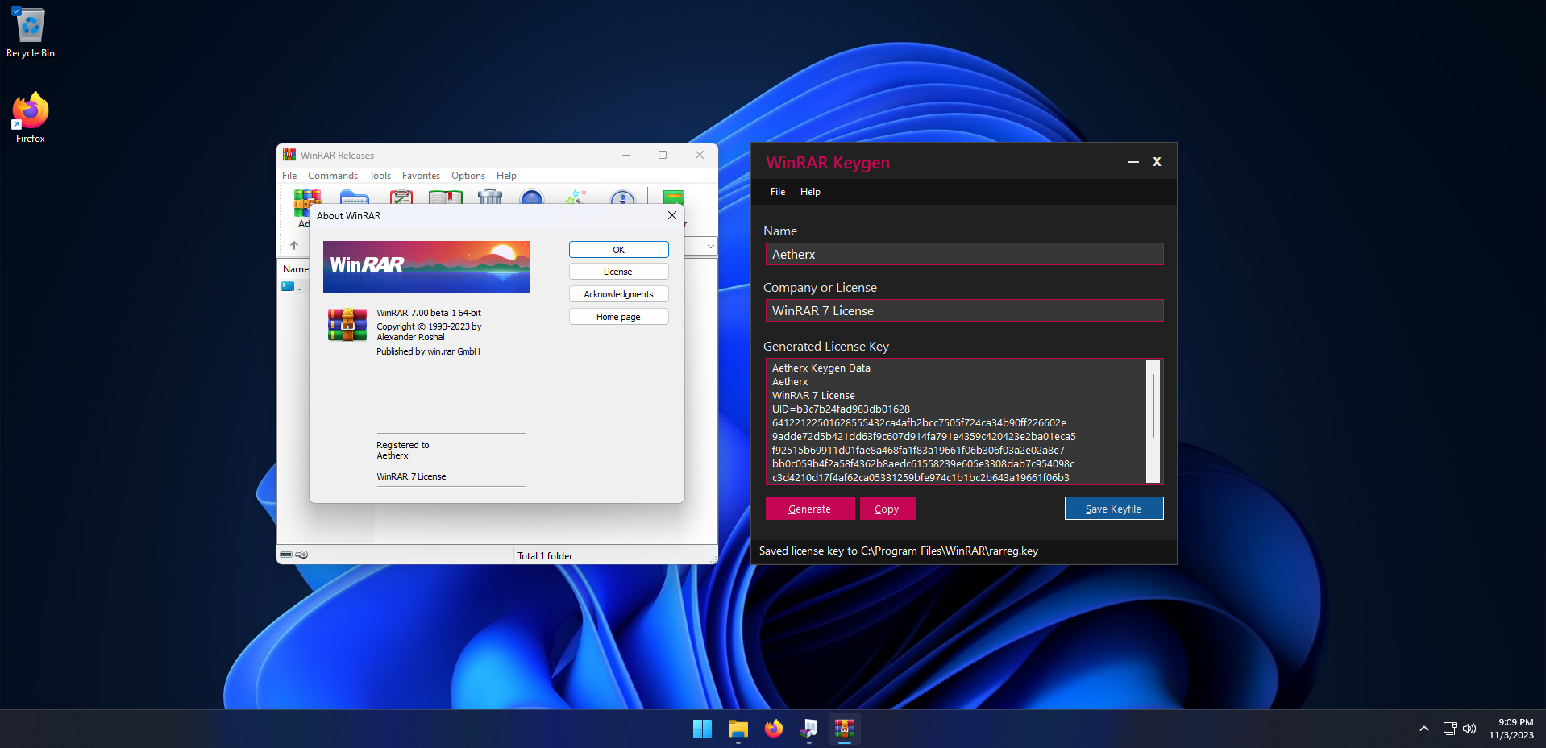Click the green icon right of the toolbar separator

point(673,197)
